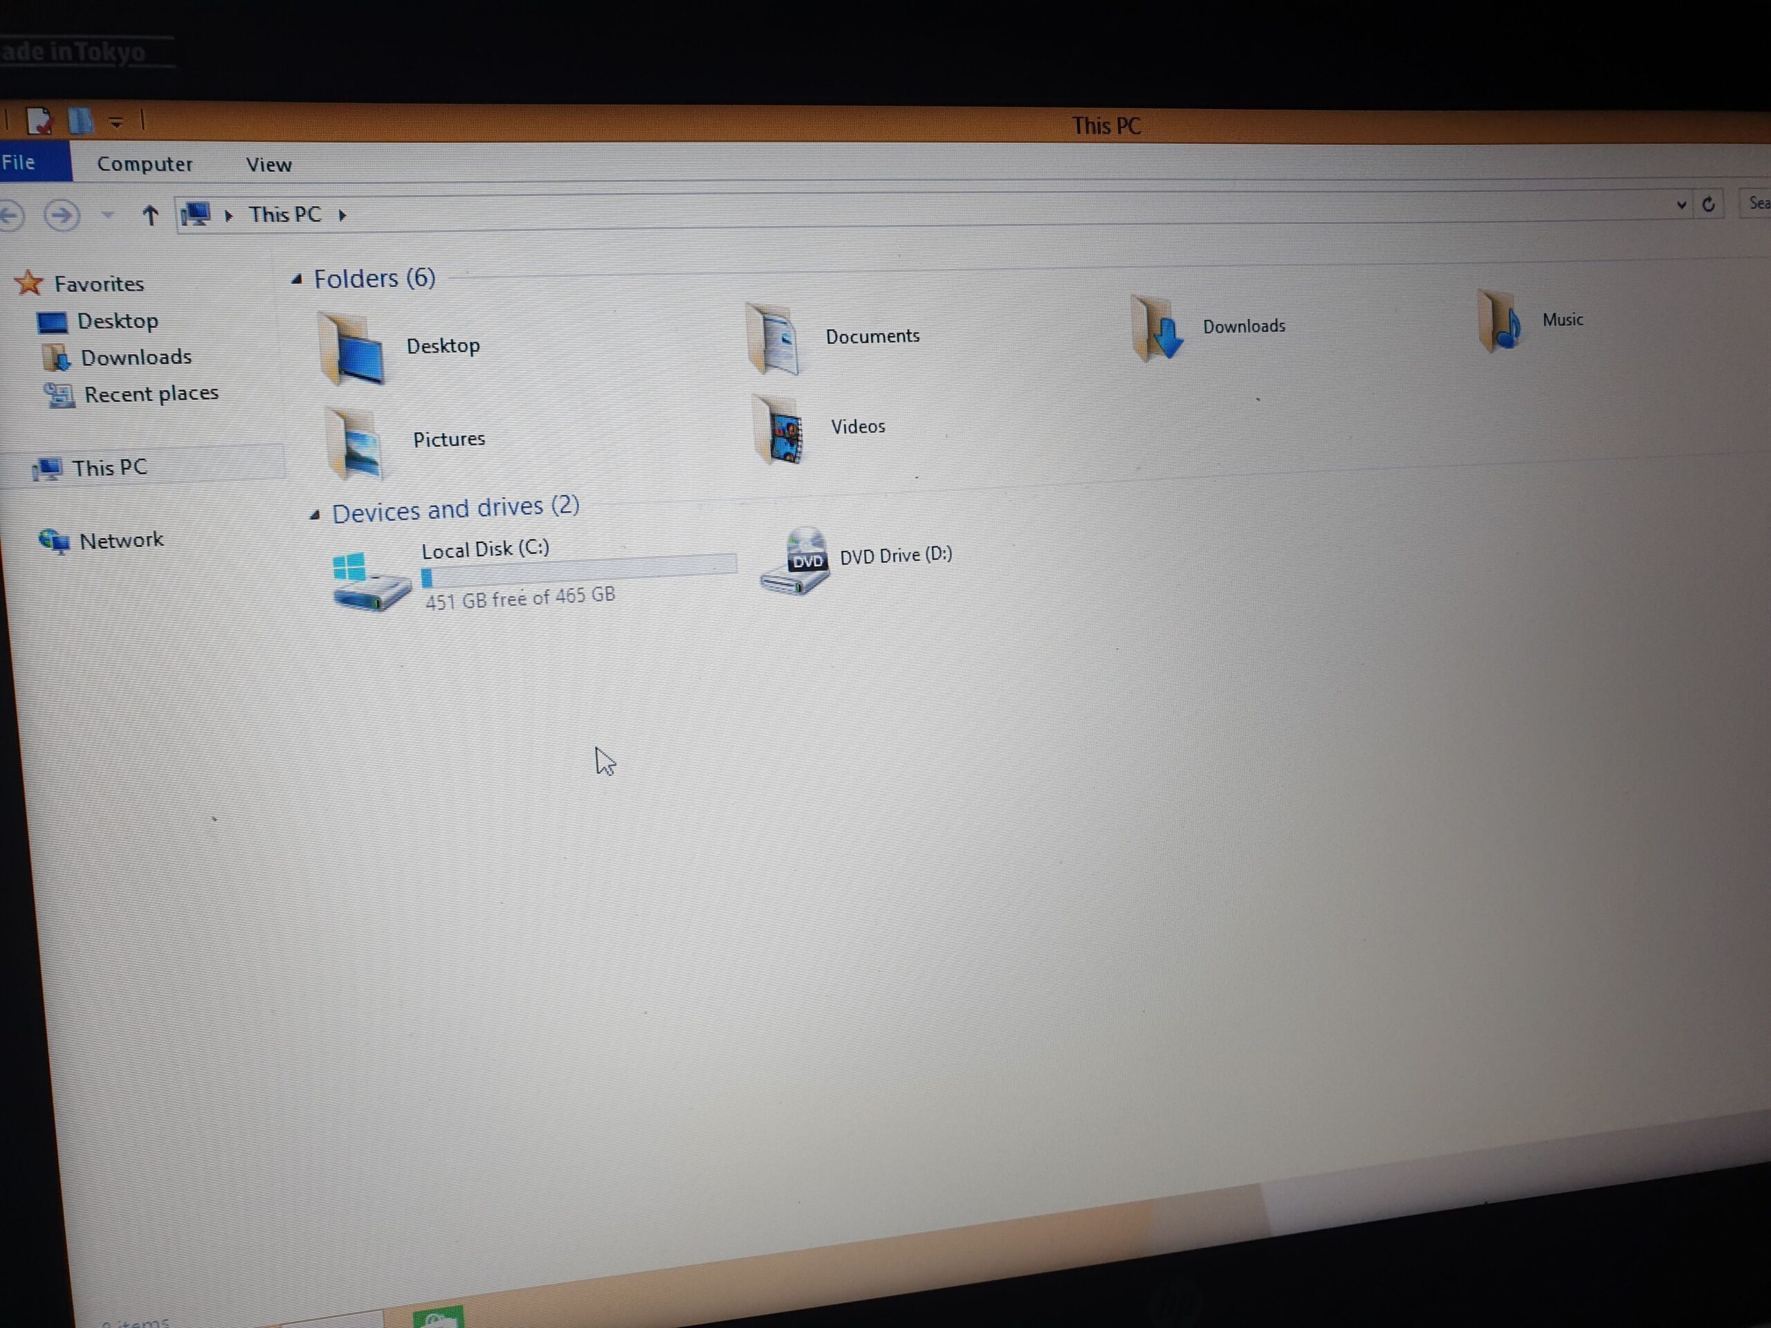Select the Properties icon on Quick Access Toolbar

[40, 120]
